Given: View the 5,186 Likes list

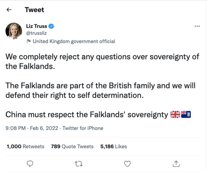Looking at the screenshot, I should coord(114,146).
